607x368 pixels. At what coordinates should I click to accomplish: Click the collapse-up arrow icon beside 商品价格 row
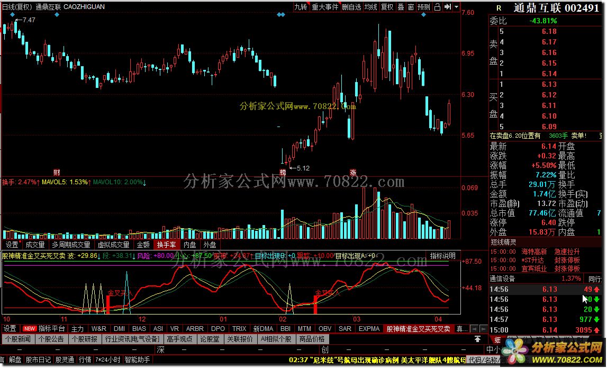click(478, 339)
